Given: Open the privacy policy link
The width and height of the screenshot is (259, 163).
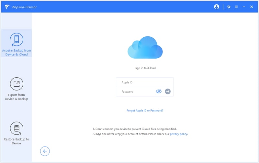Looking at the screenshot, I should click(179, 134).
